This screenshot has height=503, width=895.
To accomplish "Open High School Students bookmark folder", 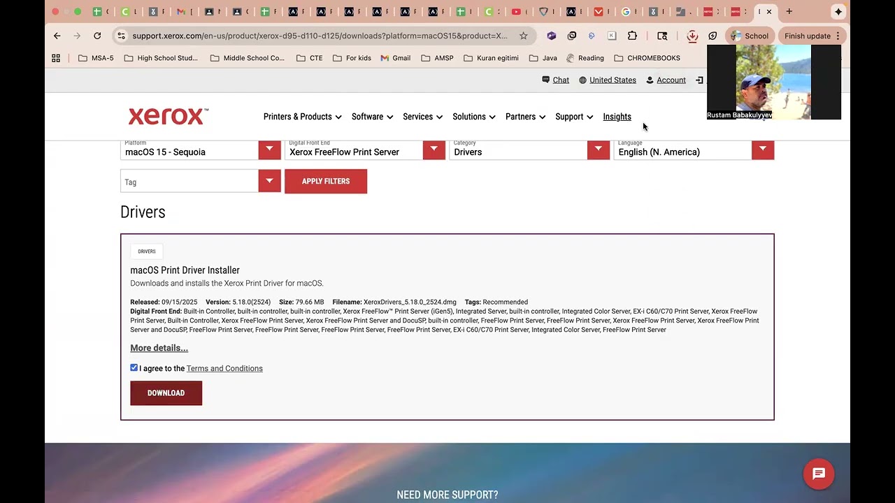I will tap(161, 58).
